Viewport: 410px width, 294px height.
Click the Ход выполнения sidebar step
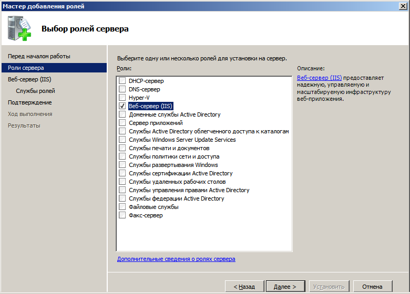[30, 114]
